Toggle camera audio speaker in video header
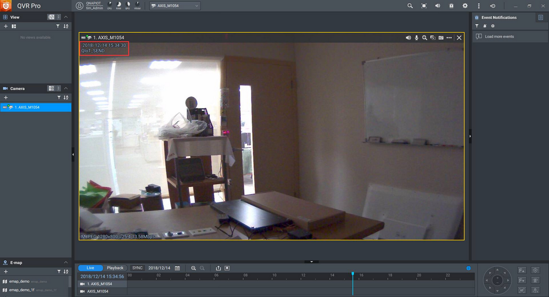The width and height of the screenshot is (549, 297). click(x=408, y=37)
